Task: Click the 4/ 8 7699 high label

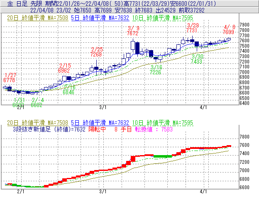Action: coord(229,29)
